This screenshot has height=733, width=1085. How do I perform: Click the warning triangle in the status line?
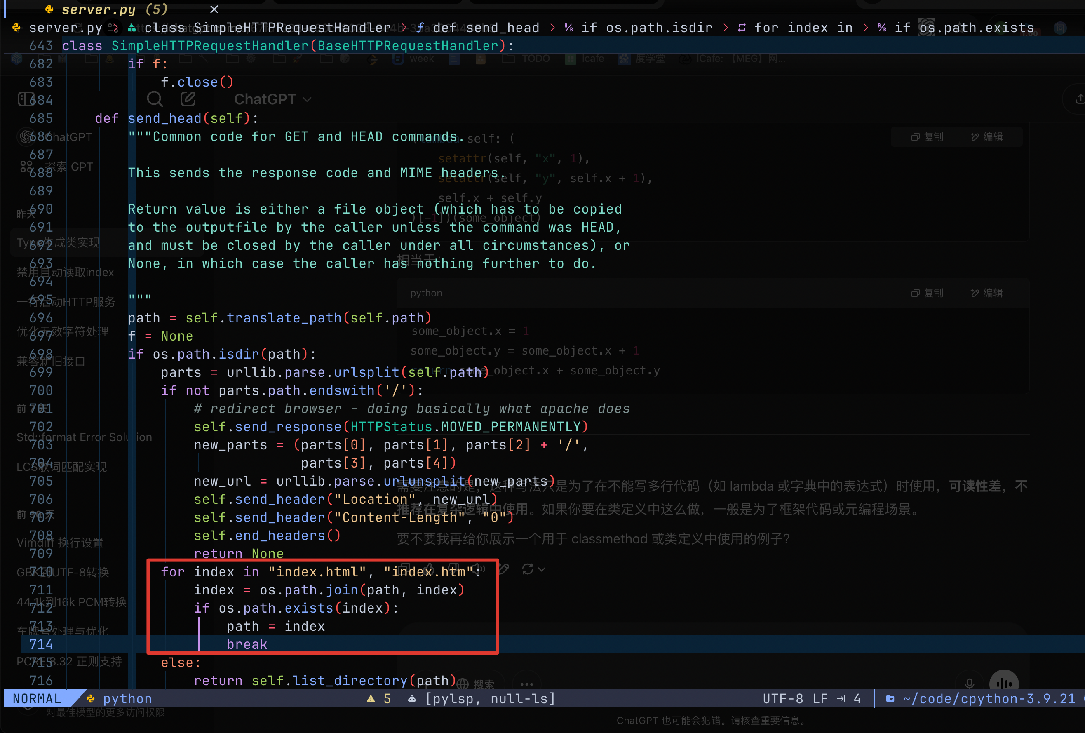tap(371, 698)
